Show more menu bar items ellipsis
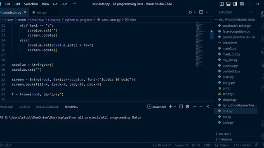 74,4
